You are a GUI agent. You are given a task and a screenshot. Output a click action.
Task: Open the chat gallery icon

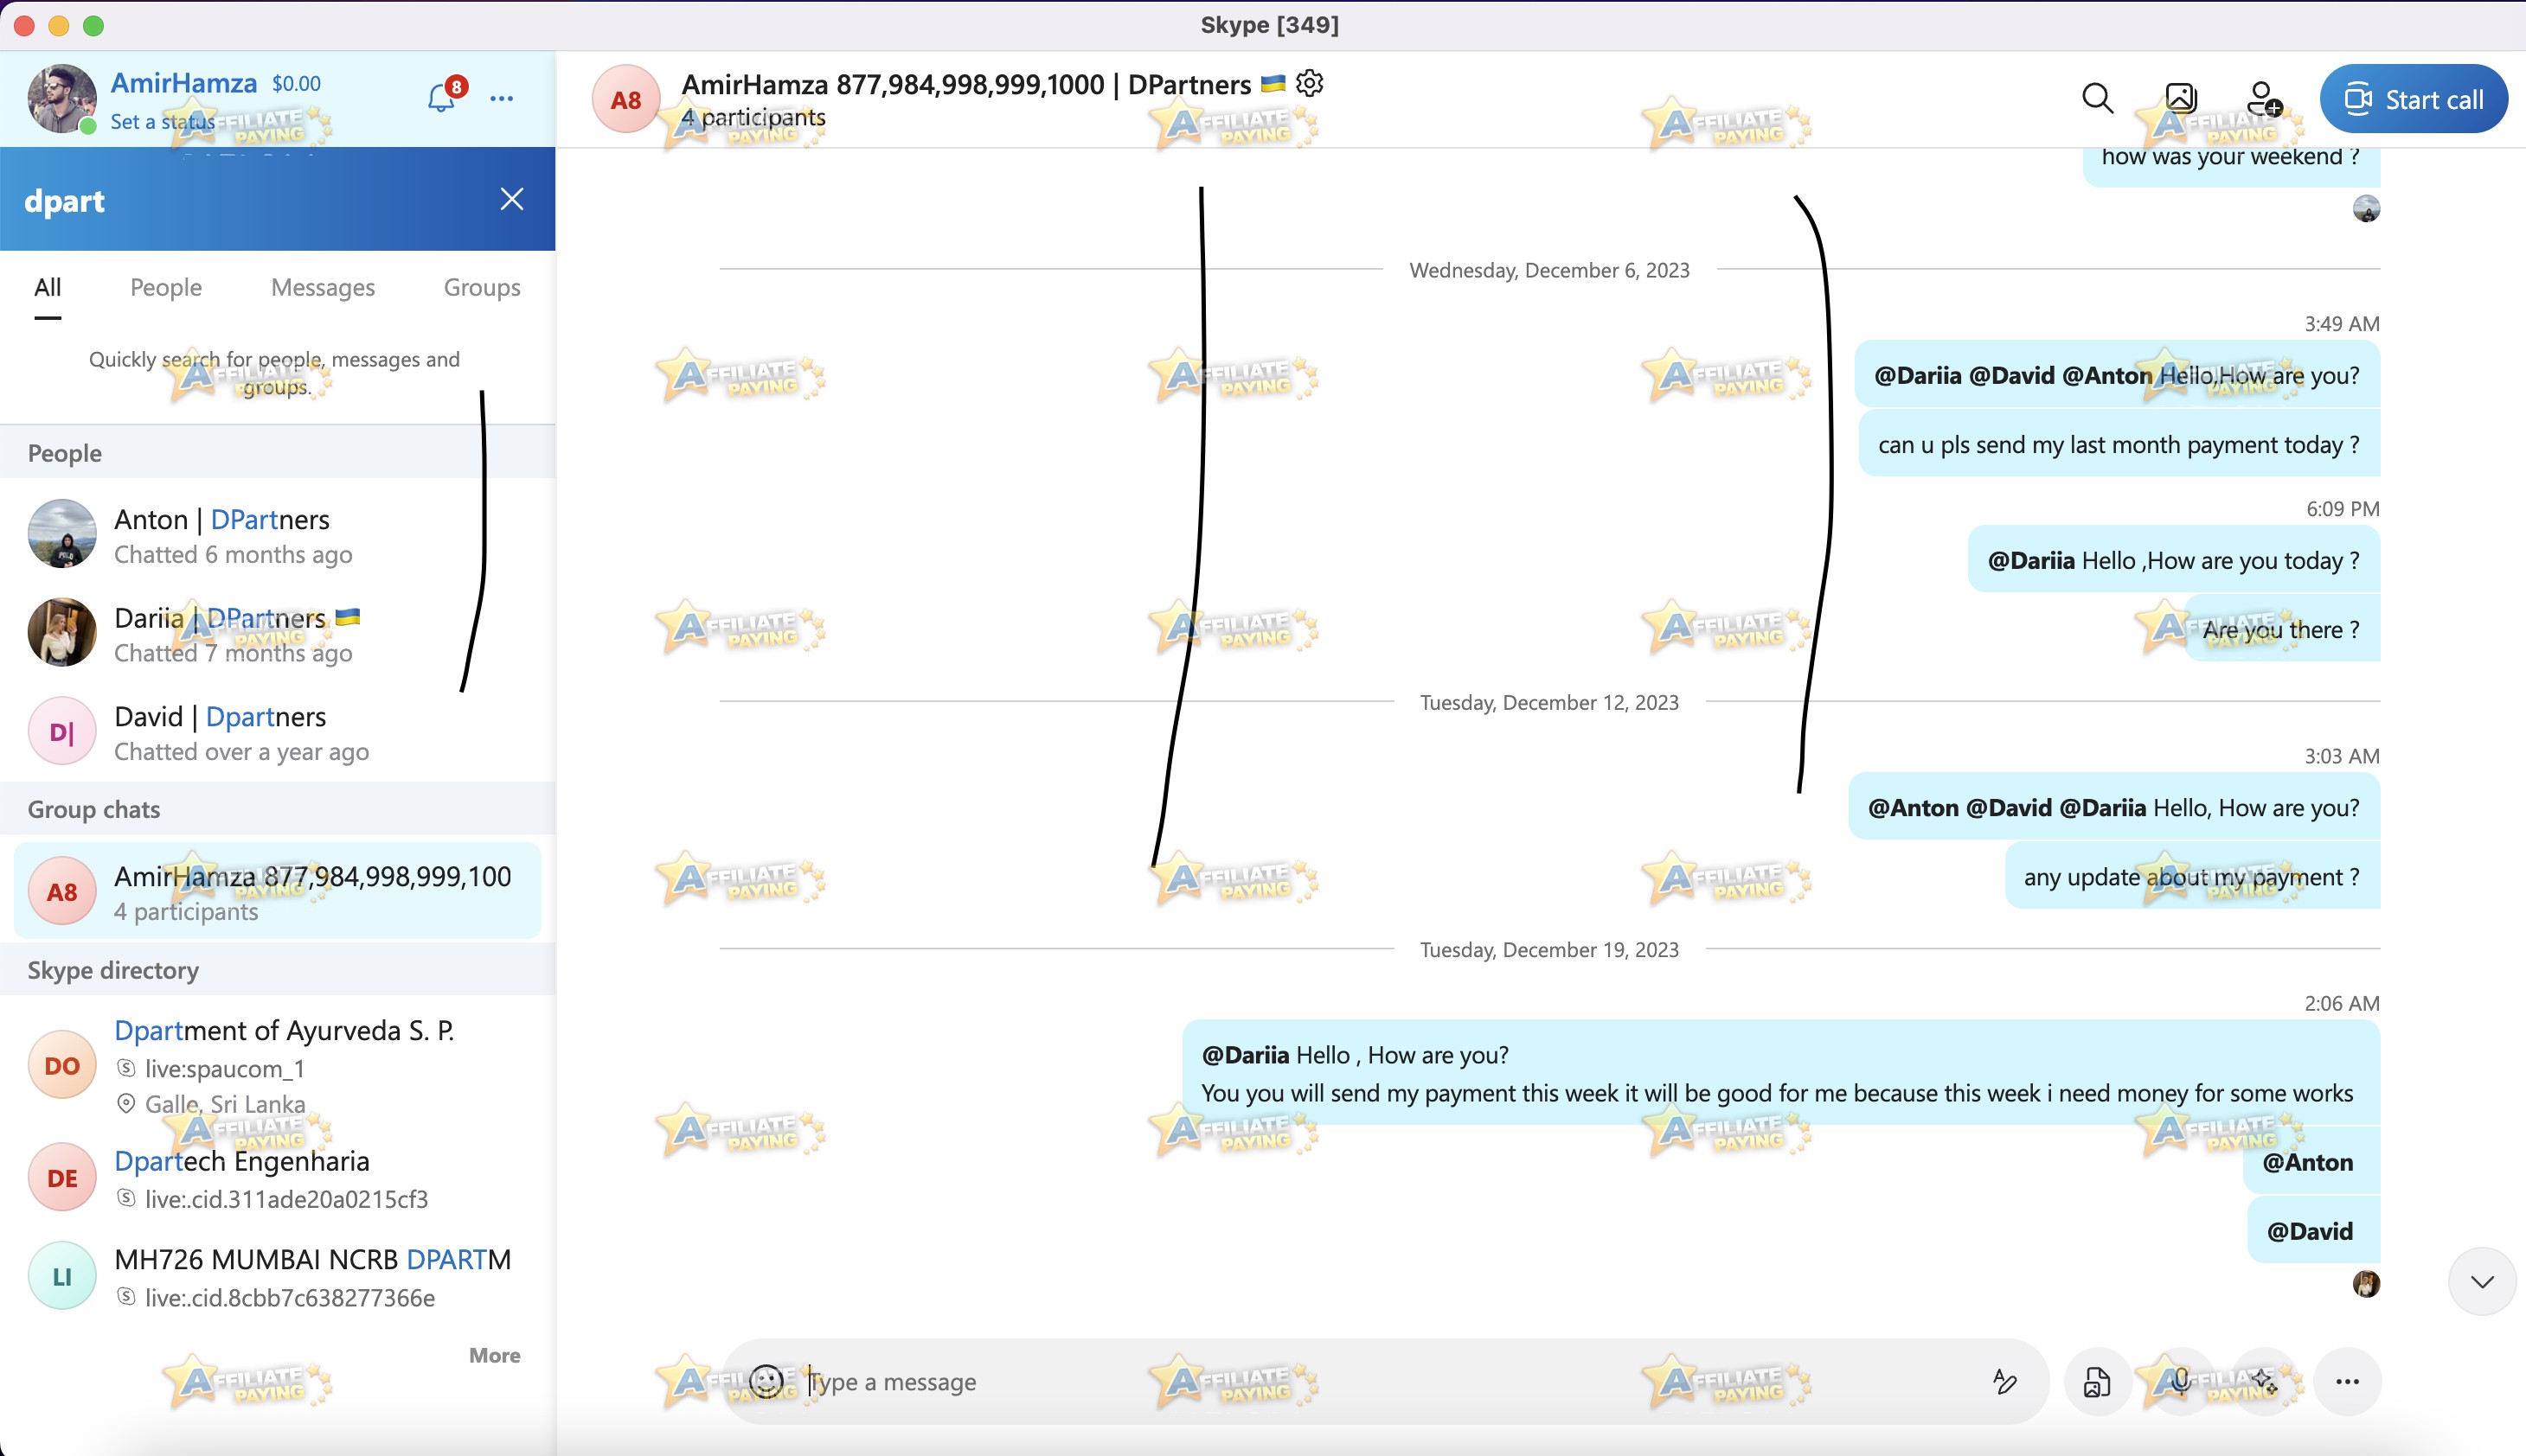[x=2181, y=98]
